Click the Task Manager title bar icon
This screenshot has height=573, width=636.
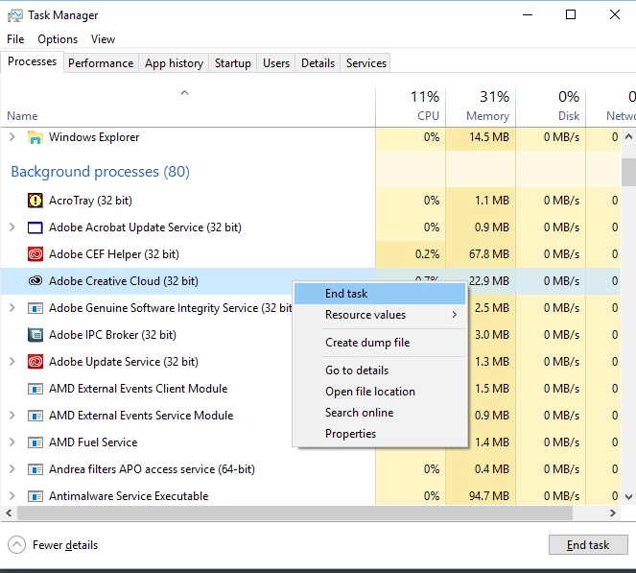15,15
